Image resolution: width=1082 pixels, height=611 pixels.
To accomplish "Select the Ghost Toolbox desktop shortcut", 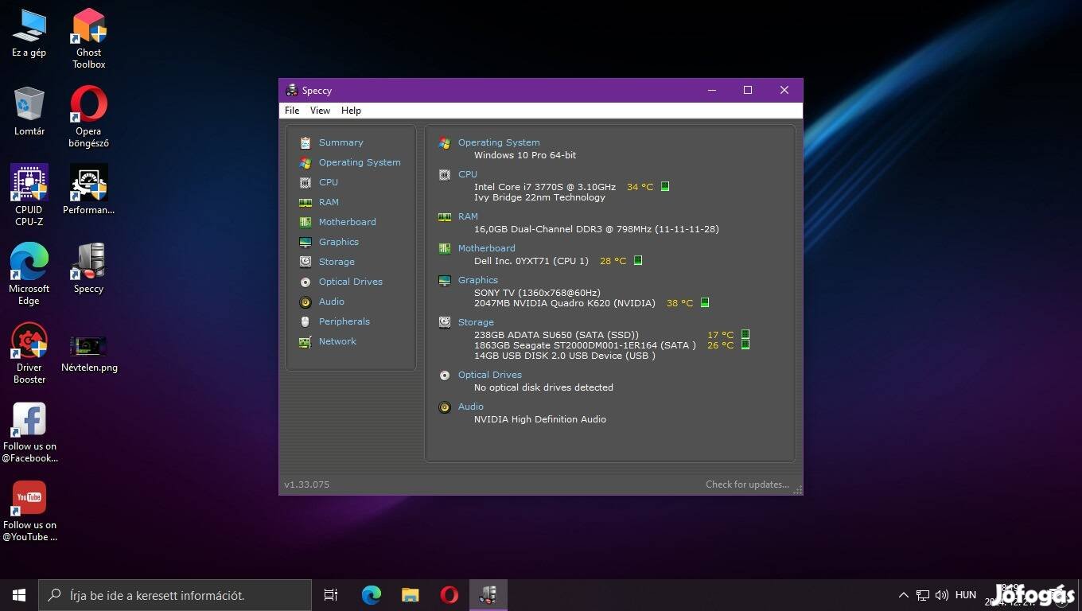I will (x=89, y=38).
